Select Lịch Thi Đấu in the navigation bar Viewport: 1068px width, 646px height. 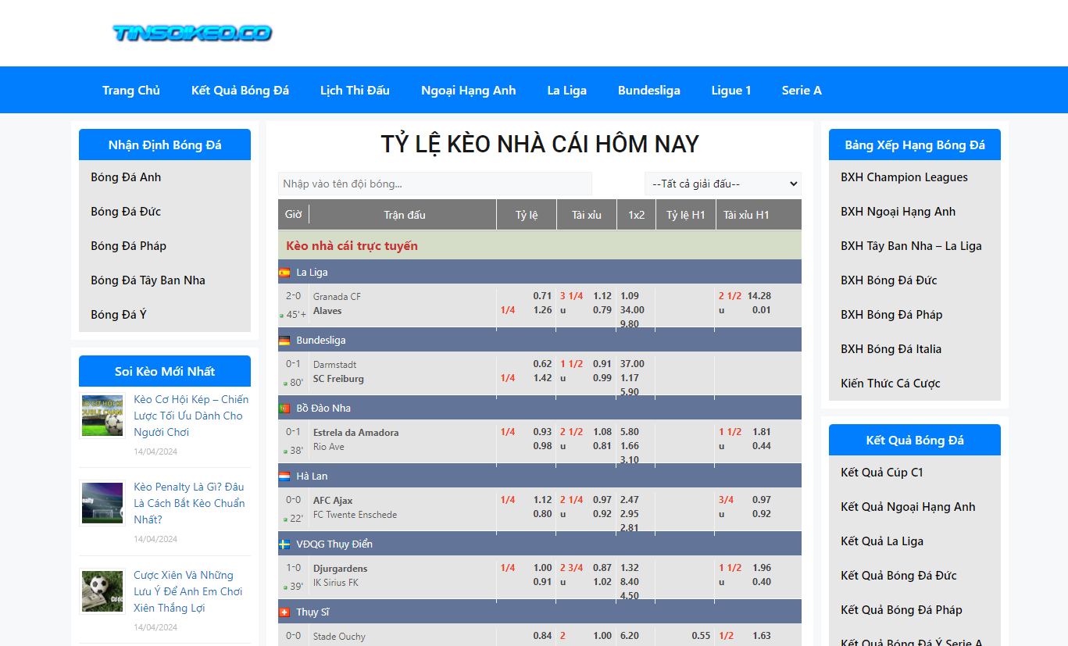[x=355, y=91]
